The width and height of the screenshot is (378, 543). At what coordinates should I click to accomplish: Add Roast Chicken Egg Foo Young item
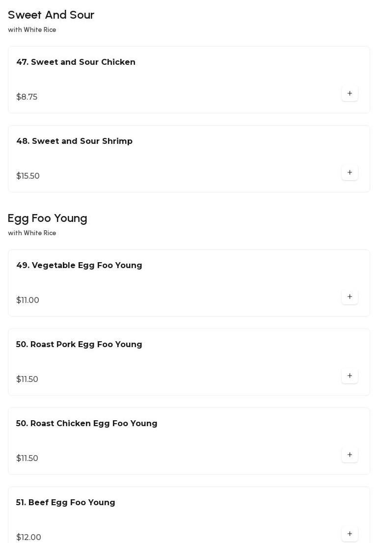click(350, 455)
